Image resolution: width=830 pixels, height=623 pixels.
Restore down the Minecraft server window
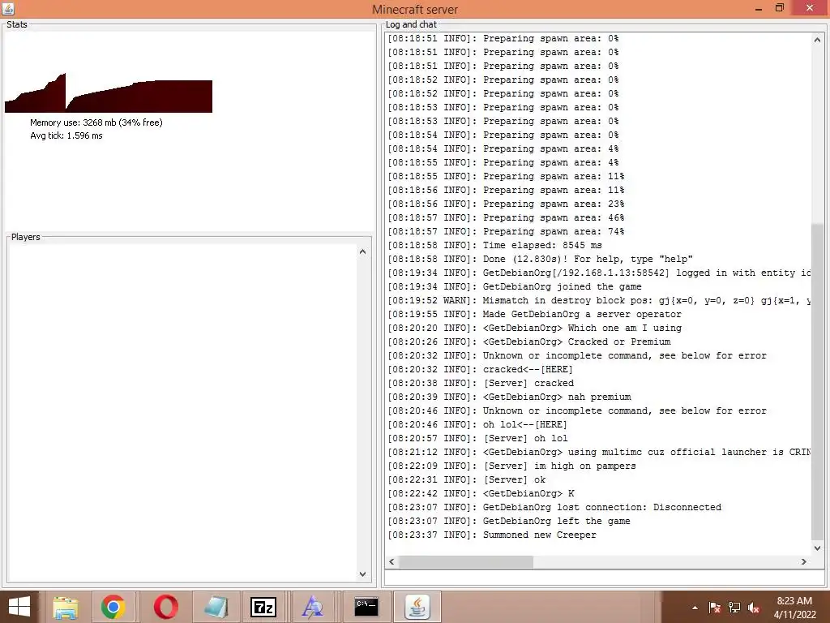click(x=779, y=8)
